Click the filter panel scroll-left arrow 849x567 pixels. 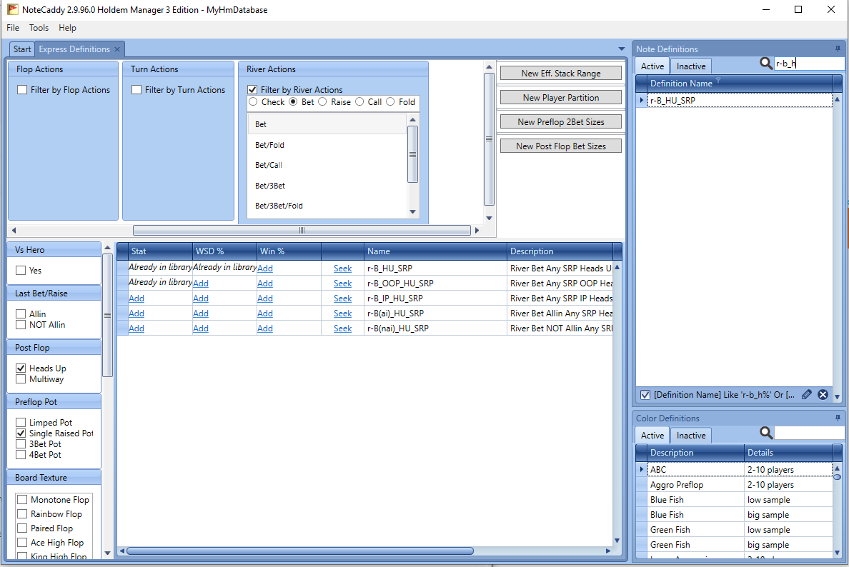tap(14, 231)
